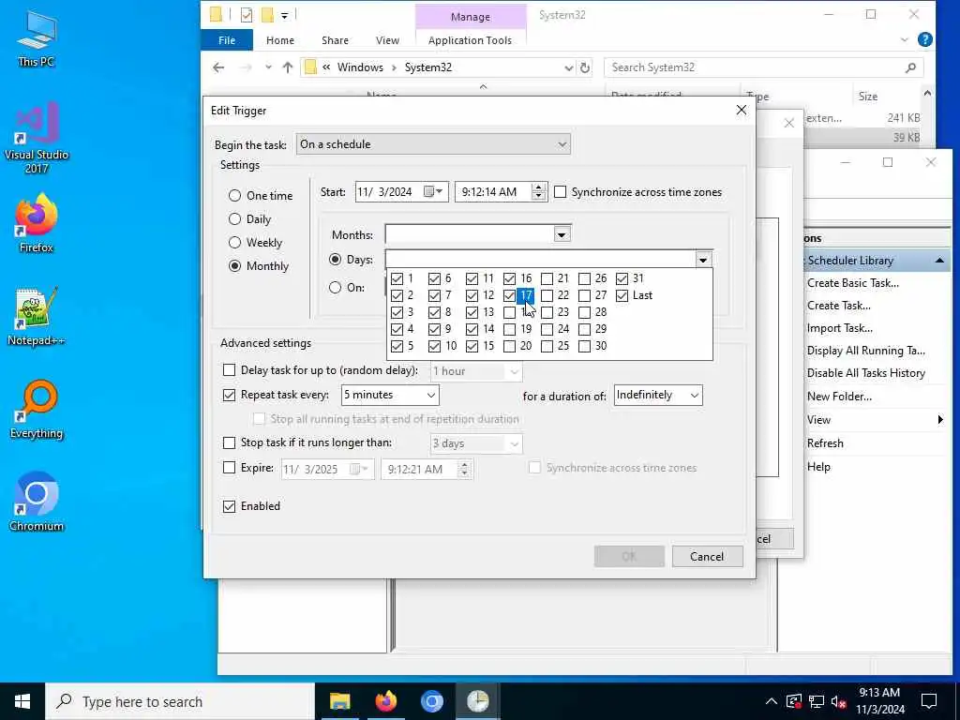
Task: Focus the taskbar search box
Action: point(180,701)
